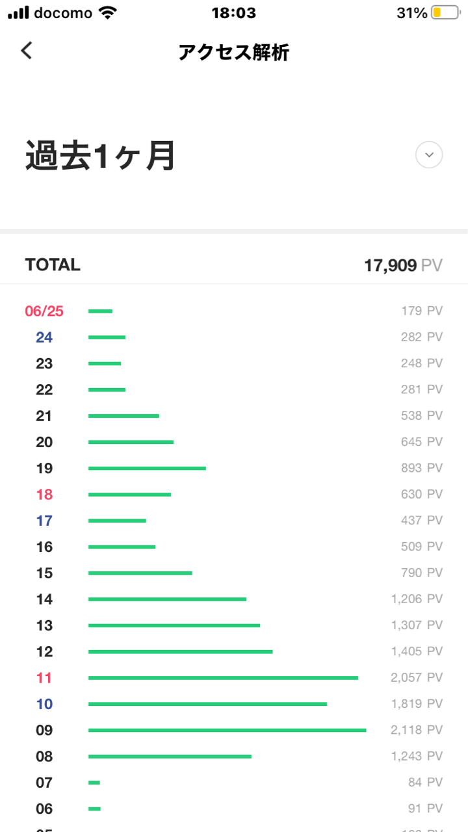The height and width of the screenshot is (832, 468).
Task: Tap the アクセス解析 page title
Action: click(x=234, y=52)
